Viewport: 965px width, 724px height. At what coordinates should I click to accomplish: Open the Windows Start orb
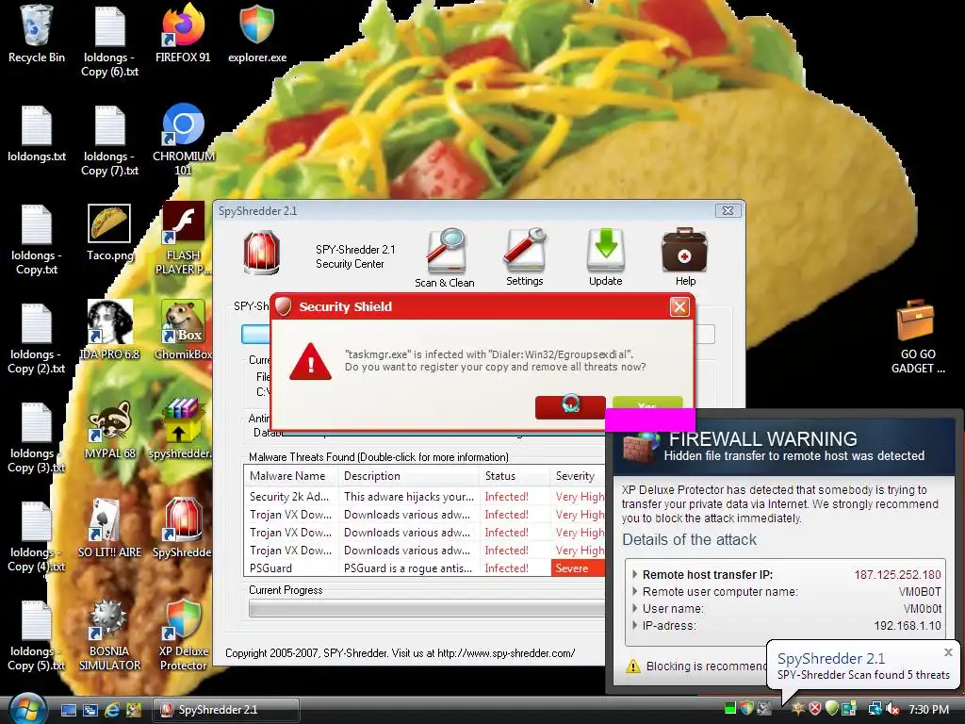point(25,709)
